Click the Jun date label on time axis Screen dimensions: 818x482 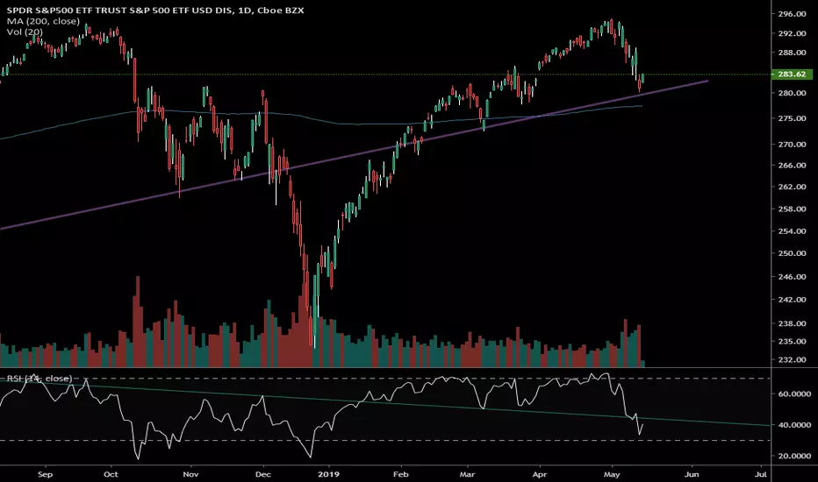pyautogui.click(x=692, y=474)
